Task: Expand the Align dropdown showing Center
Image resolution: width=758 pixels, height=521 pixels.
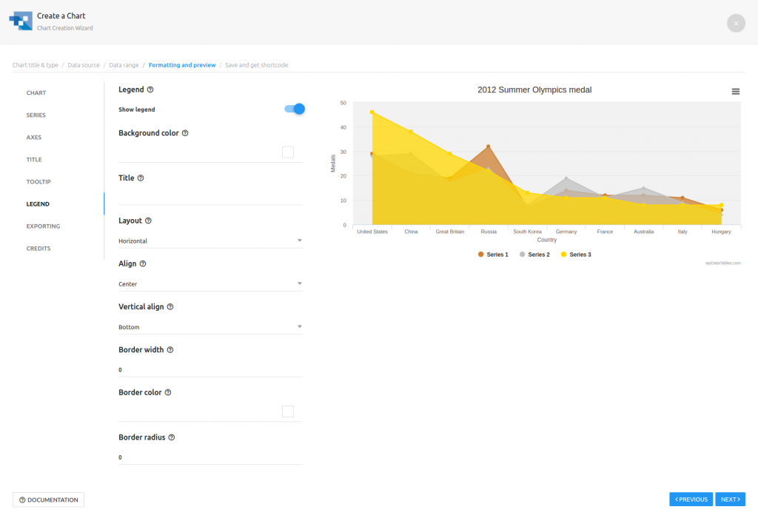Action: [x=210, y=283]
